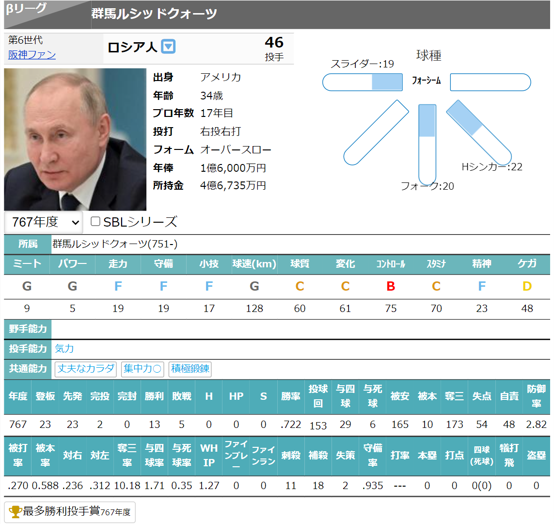Viewport: 554px width, 524px height.
Task: Click the 群馬ルシッドクォーツ team name header
Action: (x=154, y=14)
